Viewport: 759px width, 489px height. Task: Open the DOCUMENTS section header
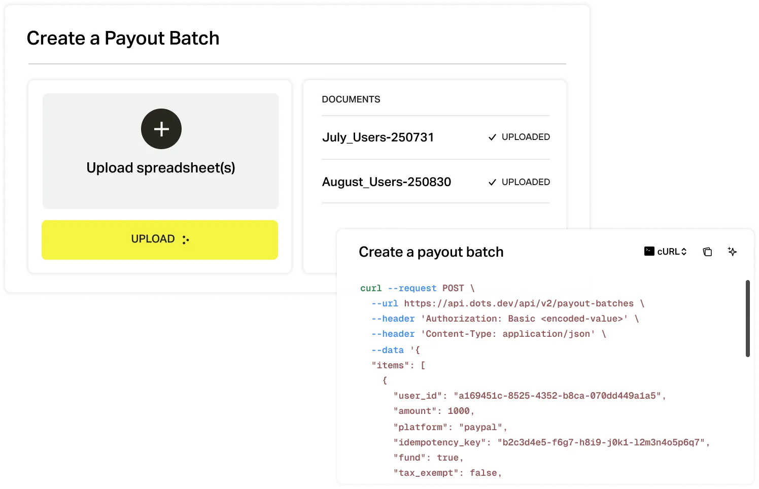(x=351, y=99)
